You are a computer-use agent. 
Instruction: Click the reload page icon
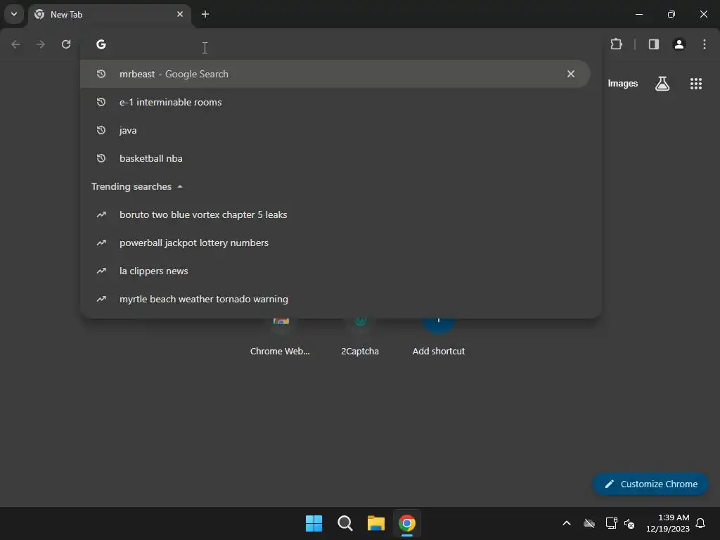coord(66,44)
